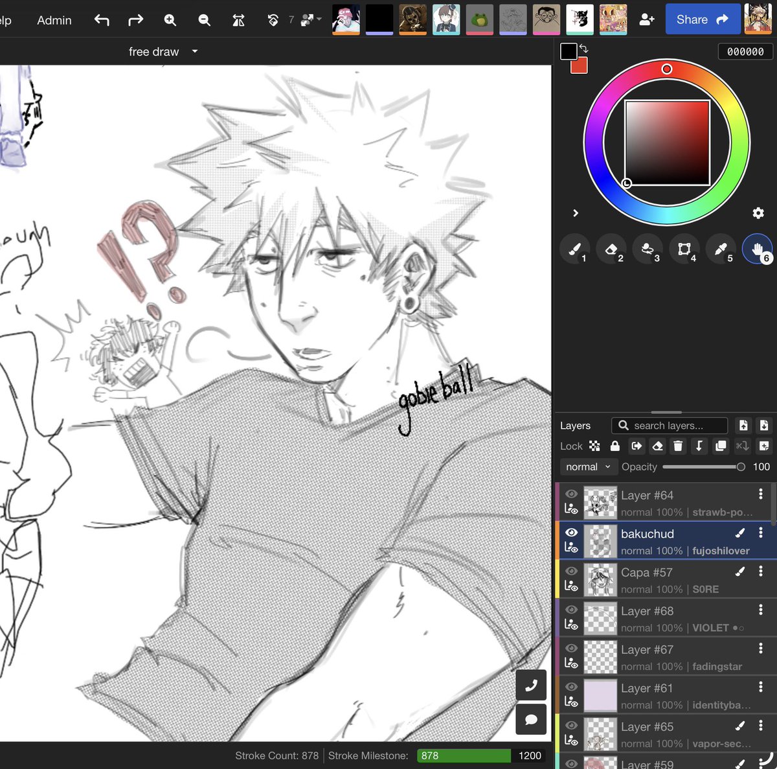Click the transfer layer arrow icon

[x=636, y=446]
